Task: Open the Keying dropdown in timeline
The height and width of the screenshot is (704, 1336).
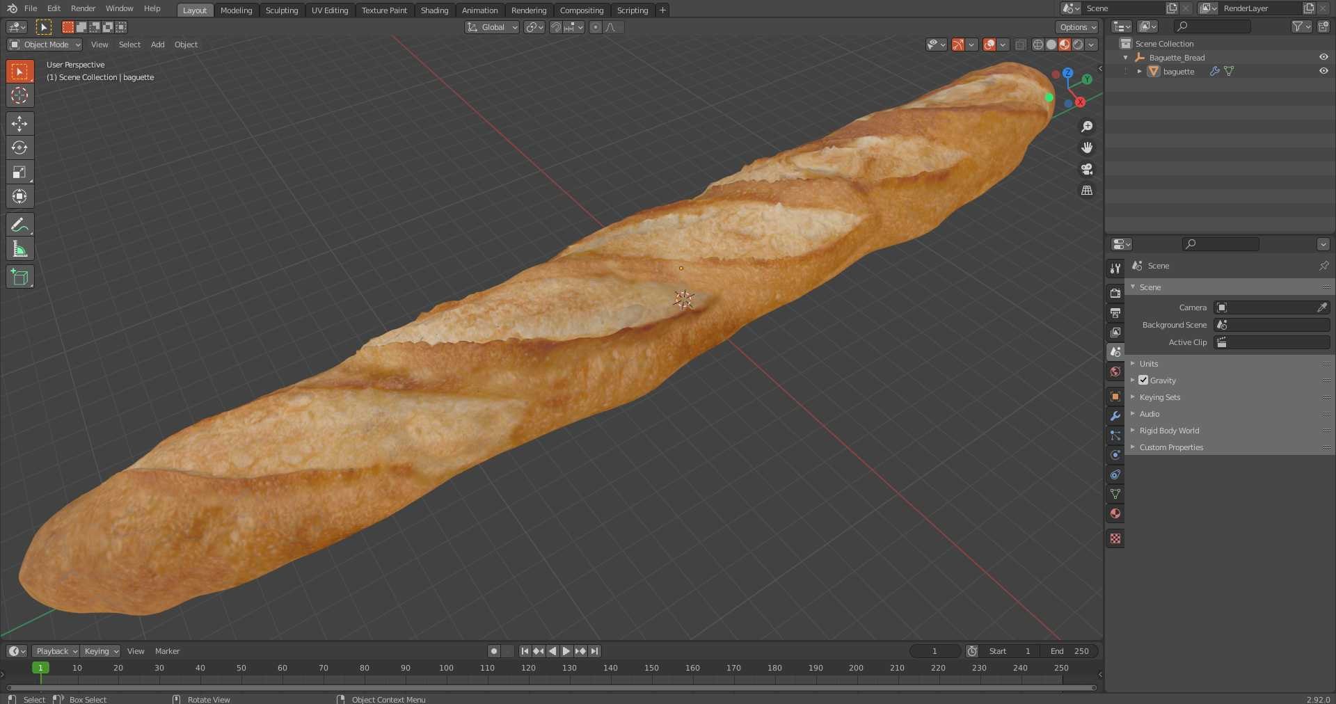Action: 100,651
